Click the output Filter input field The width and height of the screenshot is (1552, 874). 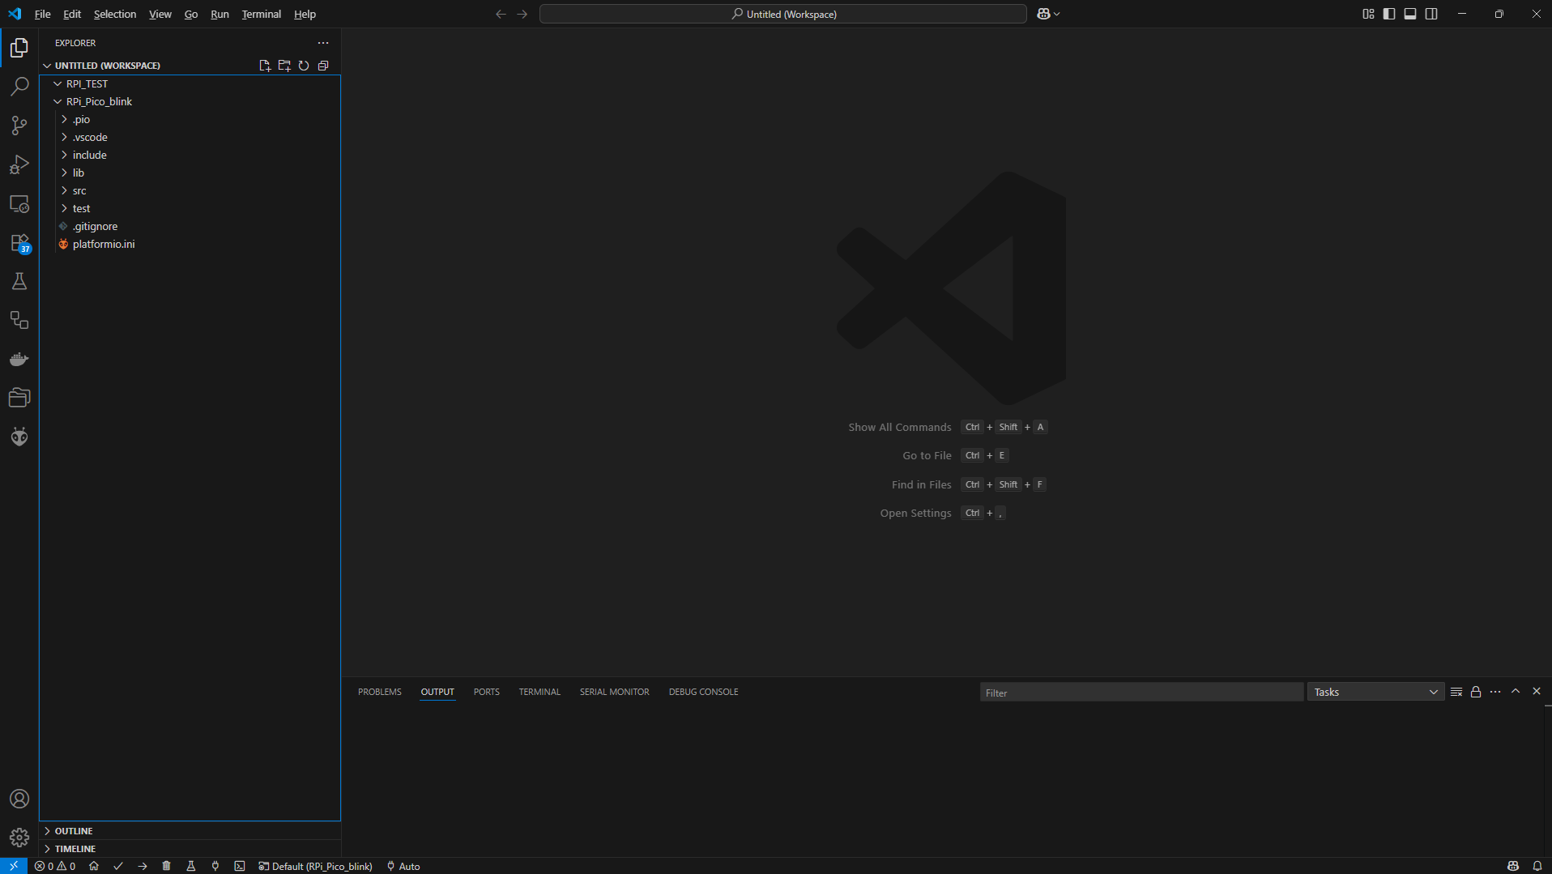pyautogui.click(x=1141, y=693)
